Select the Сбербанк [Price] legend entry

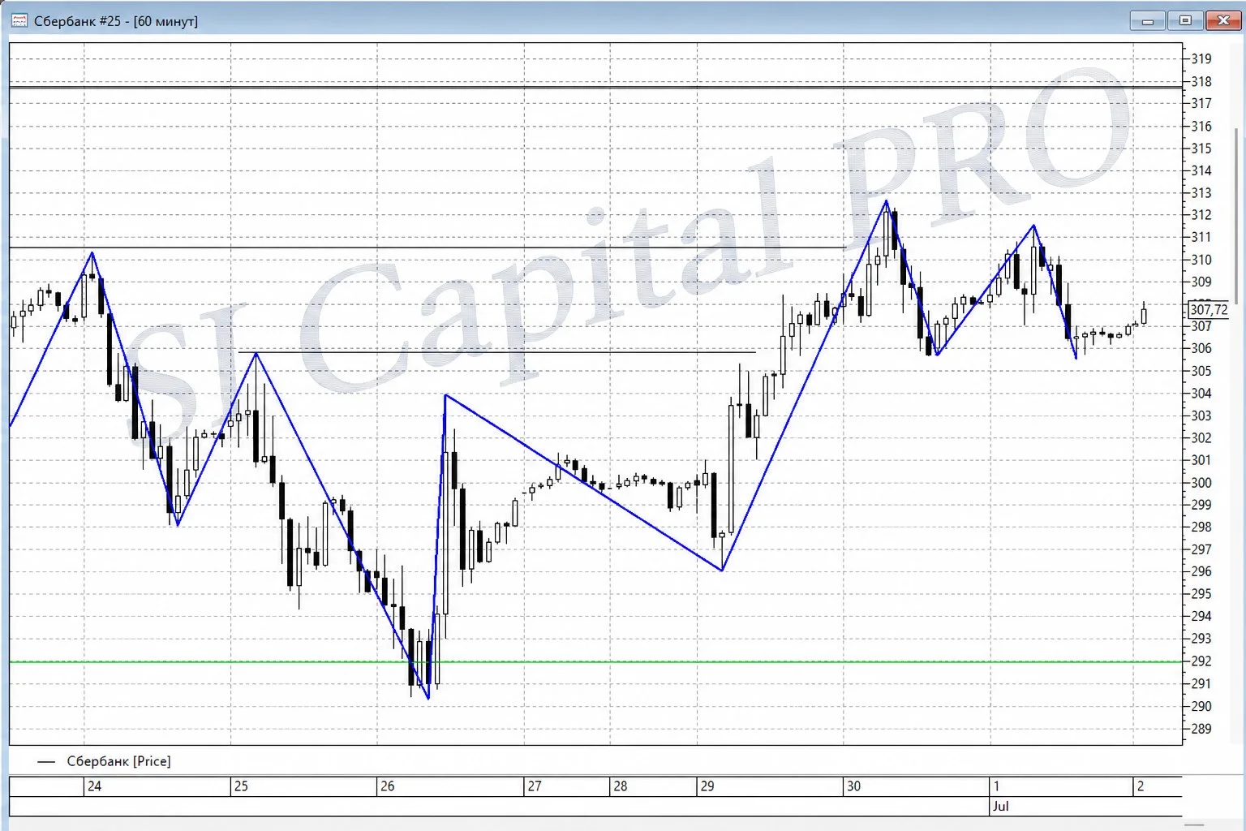[x=104, y=761]
